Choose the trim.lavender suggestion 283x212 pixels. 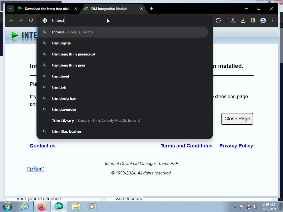click(x=123, y=109)
